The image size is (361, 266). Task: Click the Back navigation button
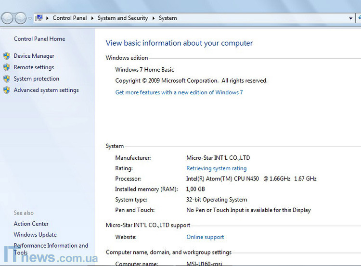pos(8,18)
